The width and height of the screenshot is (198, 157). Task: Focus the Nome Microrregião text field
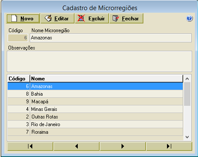[110, 38]
